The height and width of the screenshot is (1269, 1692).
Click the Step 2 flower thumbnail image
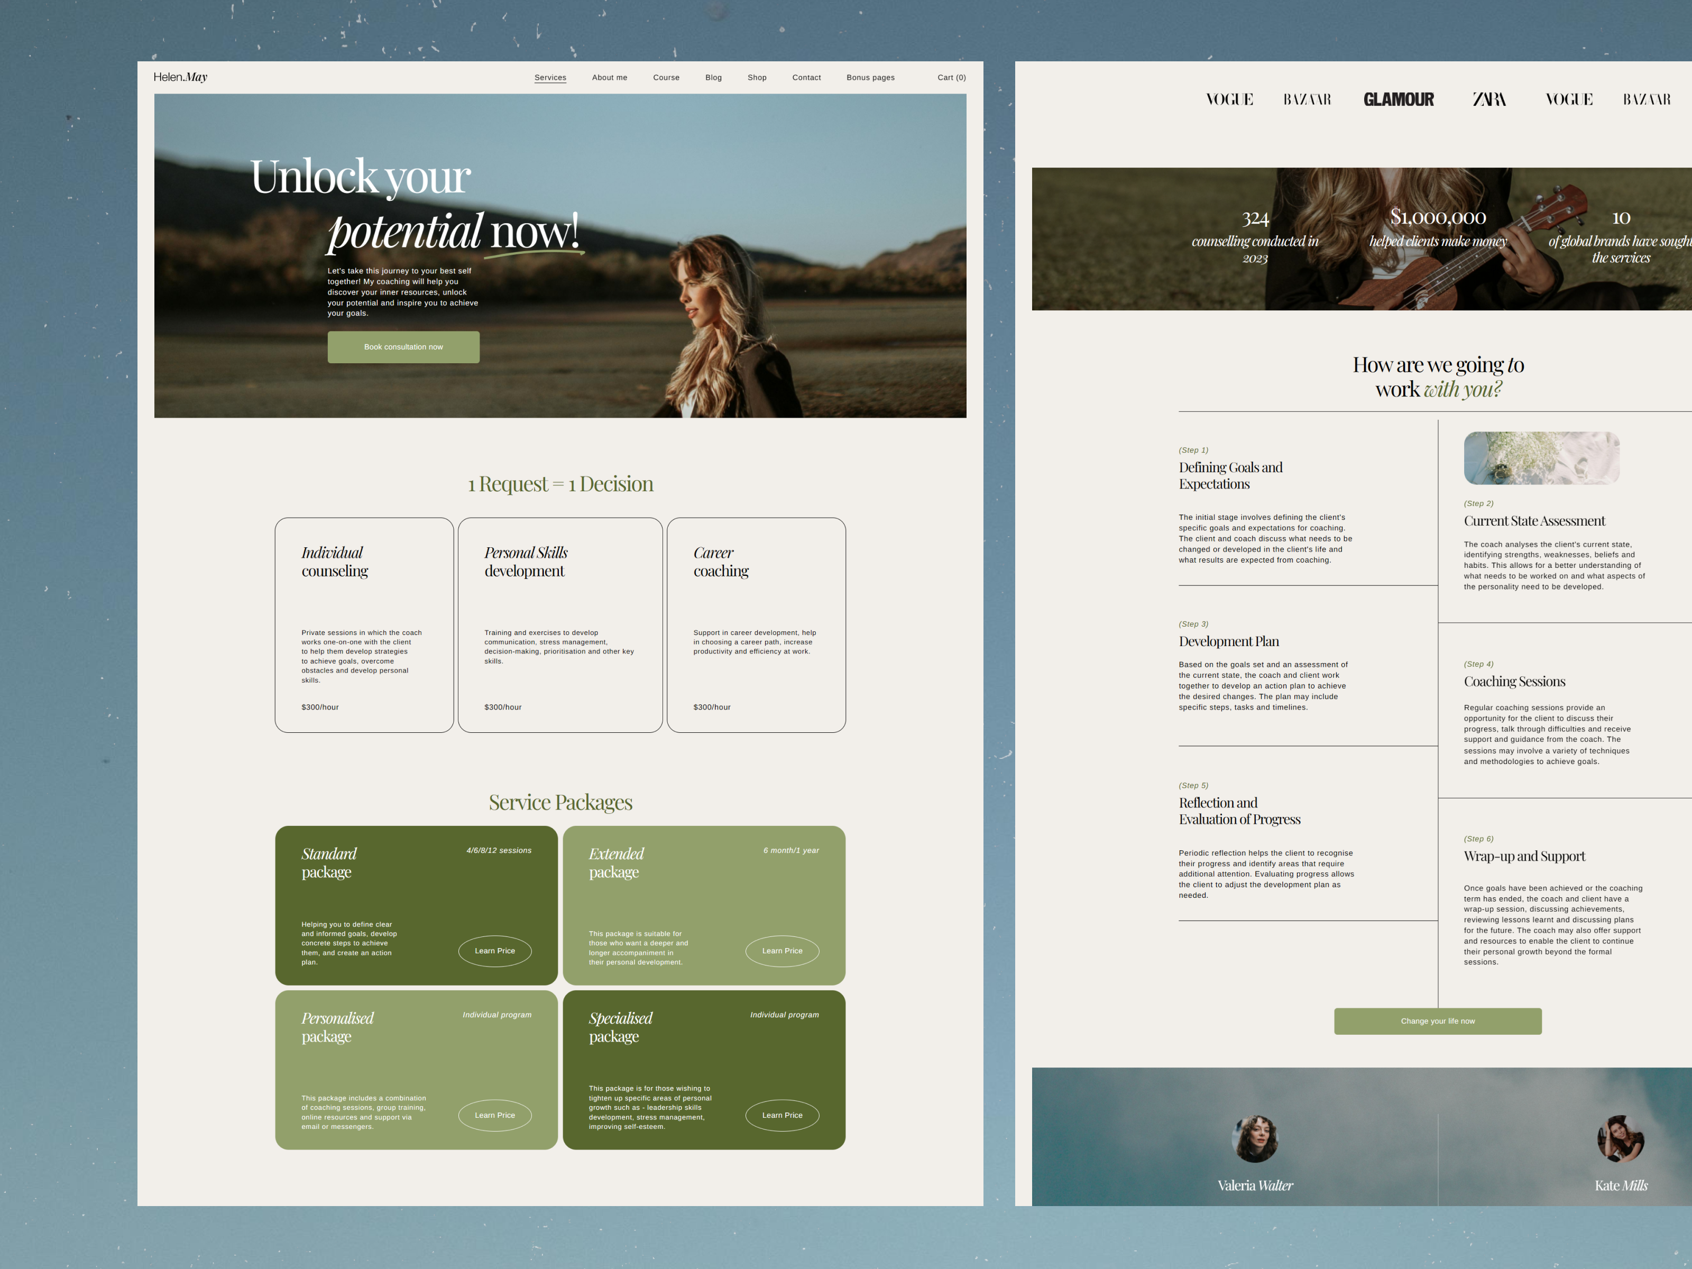pyautogui.click(x=1541, y=458)
